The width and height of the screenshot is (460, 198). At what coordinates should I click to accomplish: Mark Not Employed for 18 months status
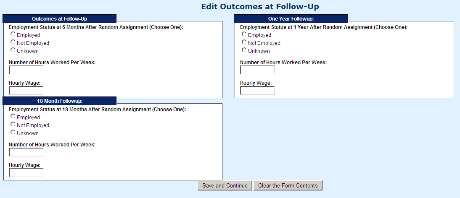pyautogui.click(x=13, y=125)
